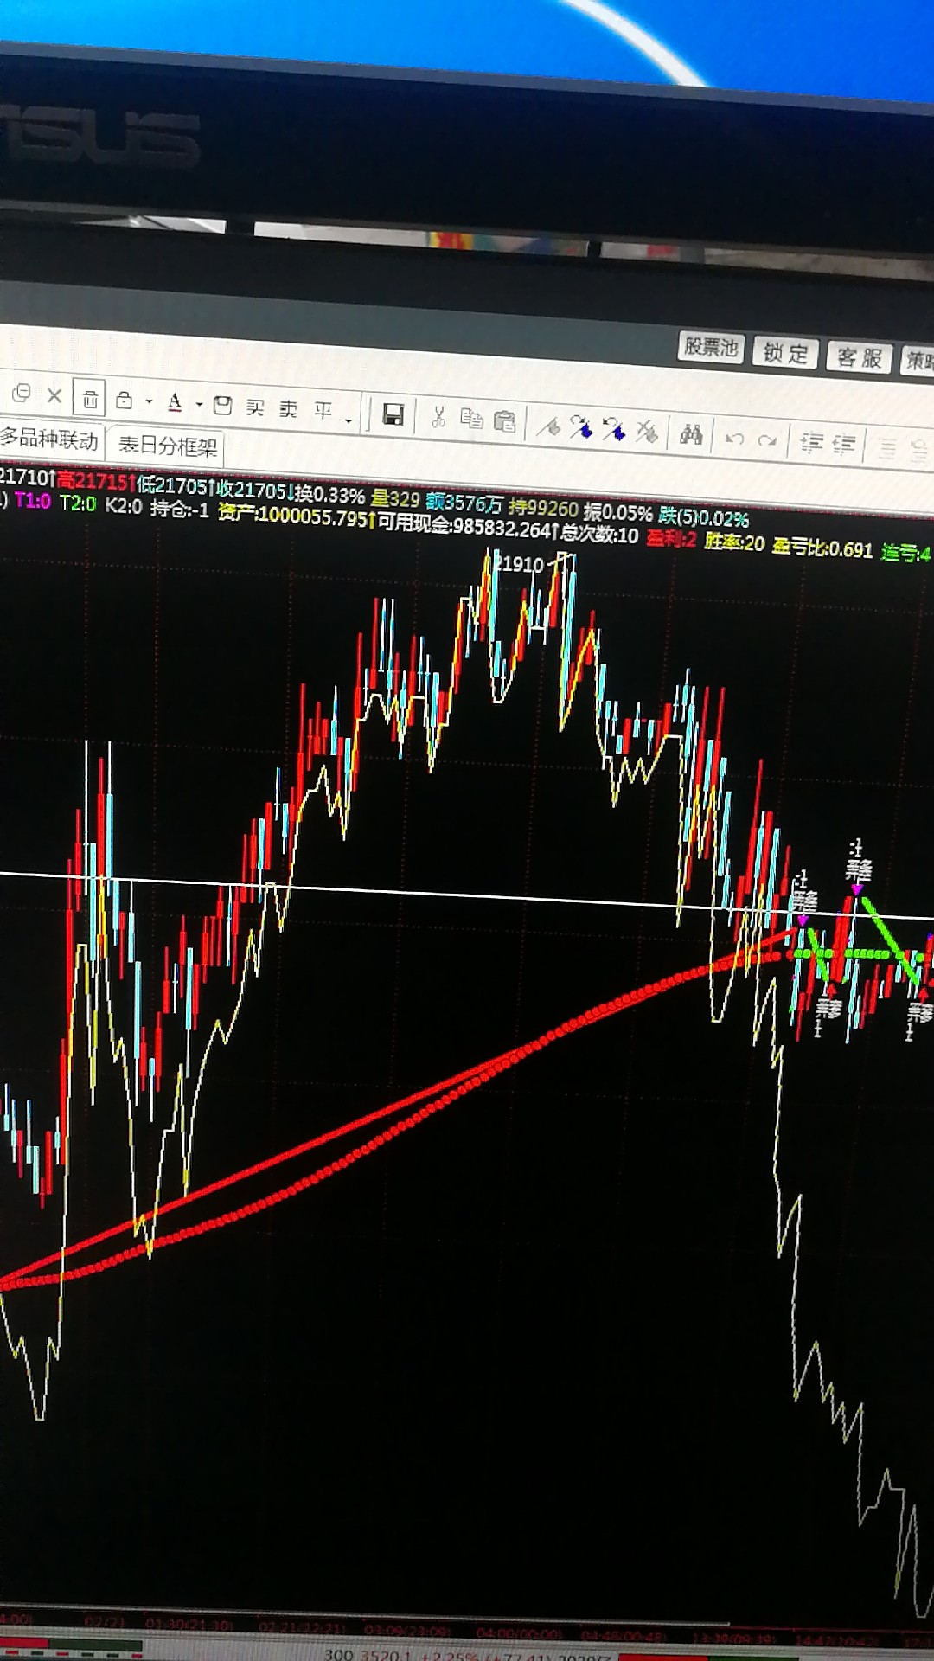Click the 平 (close position) button

(x=323, y=410)
